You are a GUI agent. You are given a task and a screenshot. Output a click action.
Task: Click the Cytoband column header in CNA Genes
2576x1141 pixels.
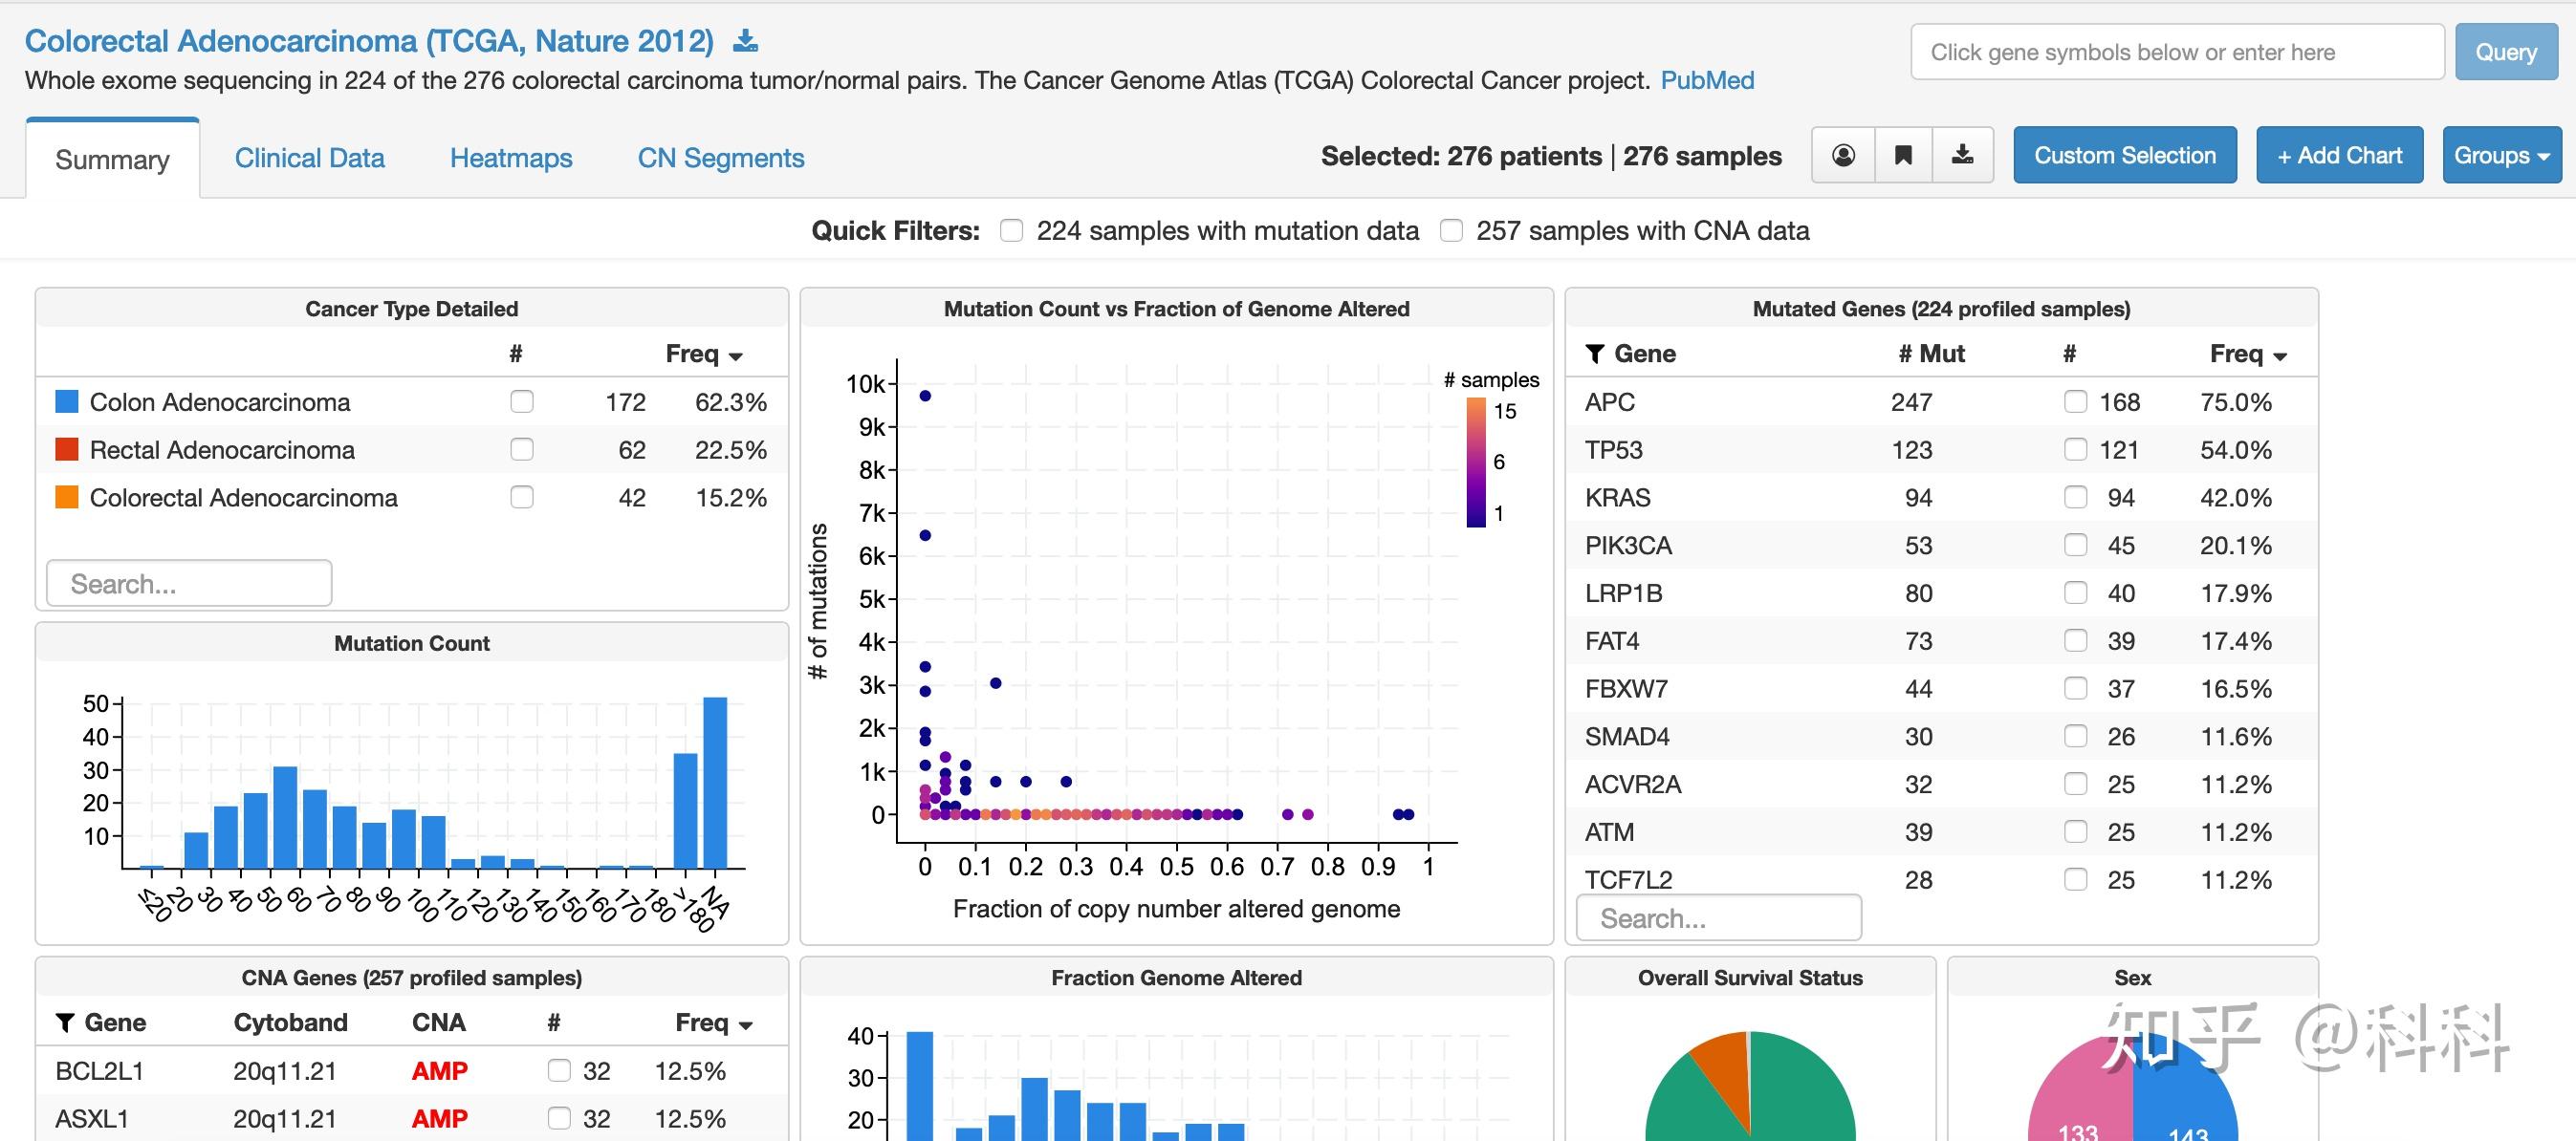[x=290, y=1023]
